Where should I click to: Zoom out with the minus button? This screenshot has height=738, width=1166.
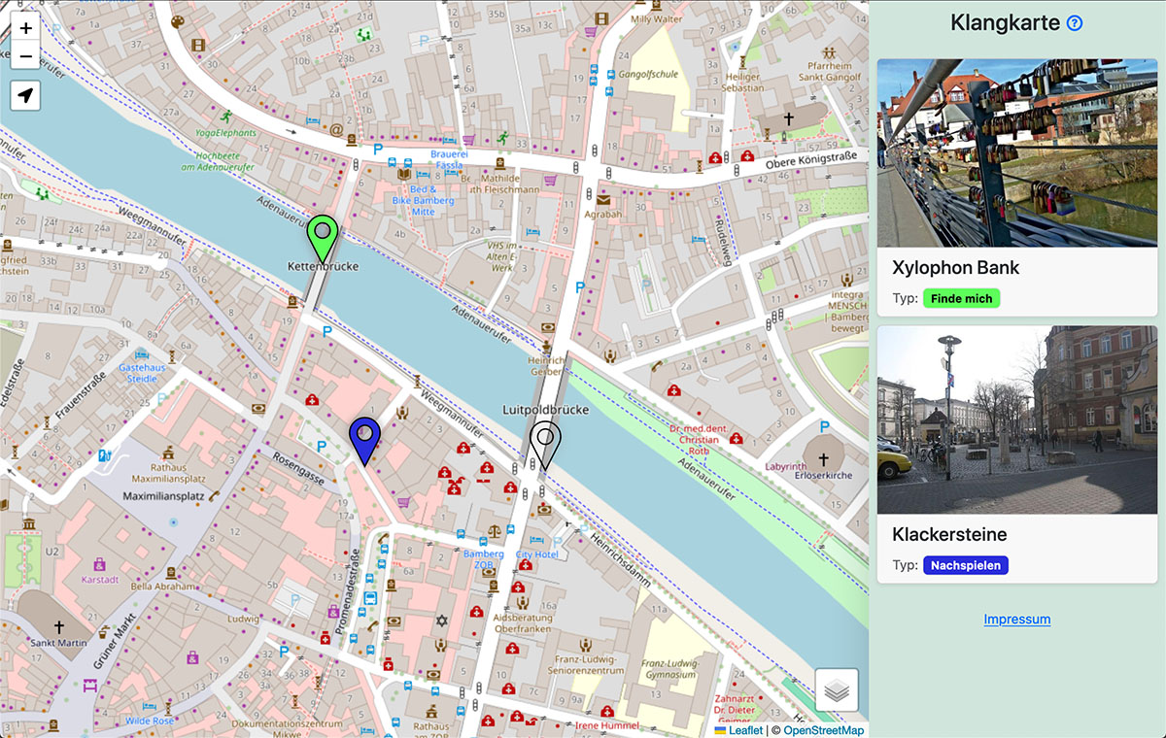pos(24,56)
